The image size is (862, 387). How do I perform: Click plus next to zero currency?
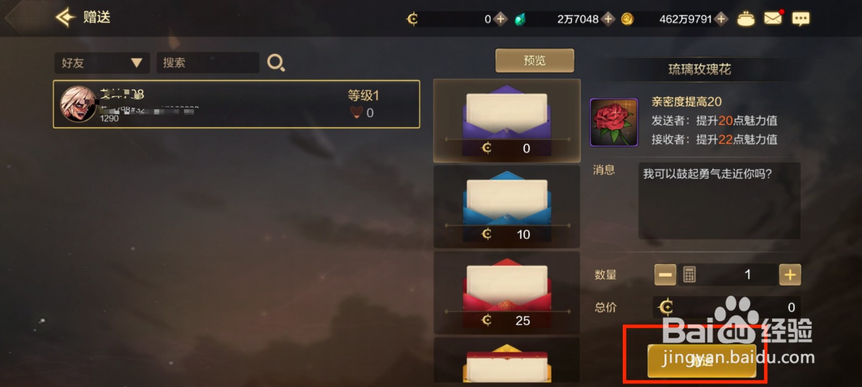tap(500, 19)
